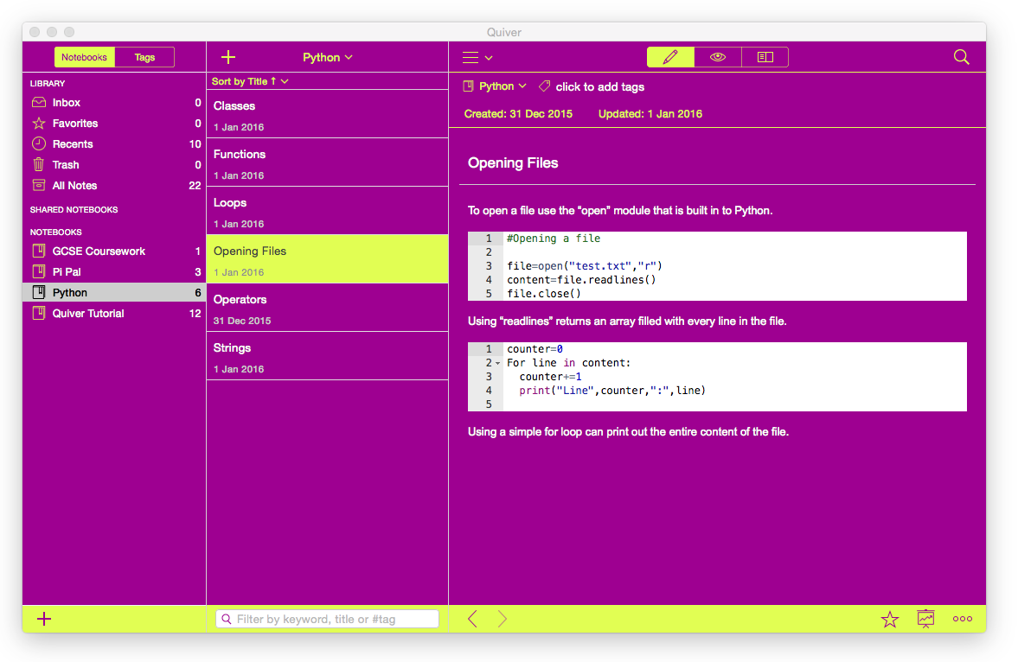Select the Quiver Tutorial notebook
This screenshot has width=1018, height=662.
point(114,314)
